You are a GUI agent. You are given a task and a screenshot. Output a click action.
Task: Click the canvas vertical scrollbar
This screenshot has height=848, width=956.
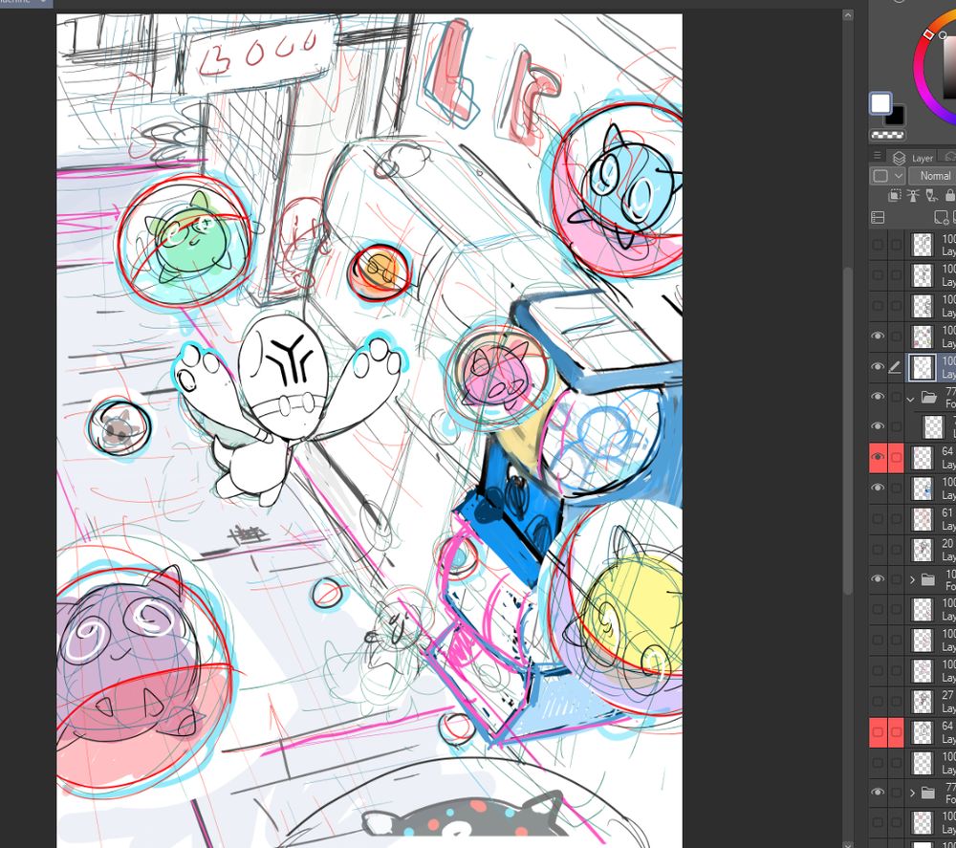click(x=848, y=430)
